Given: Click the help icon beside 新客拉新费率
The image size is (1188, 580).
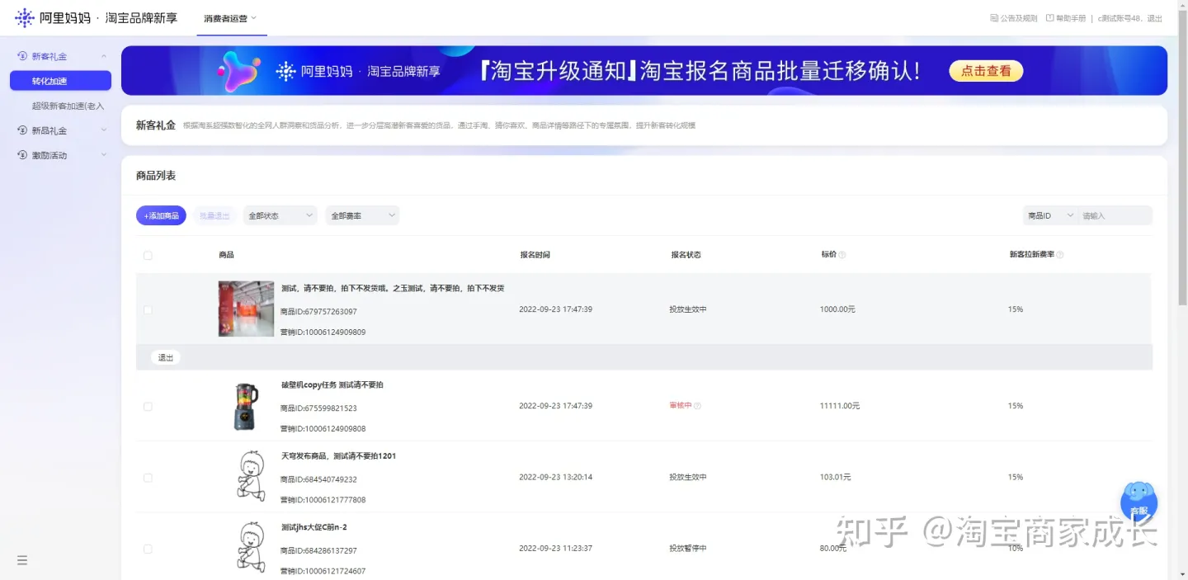Looking at the screenshot, I should [x=1060, y=255].
